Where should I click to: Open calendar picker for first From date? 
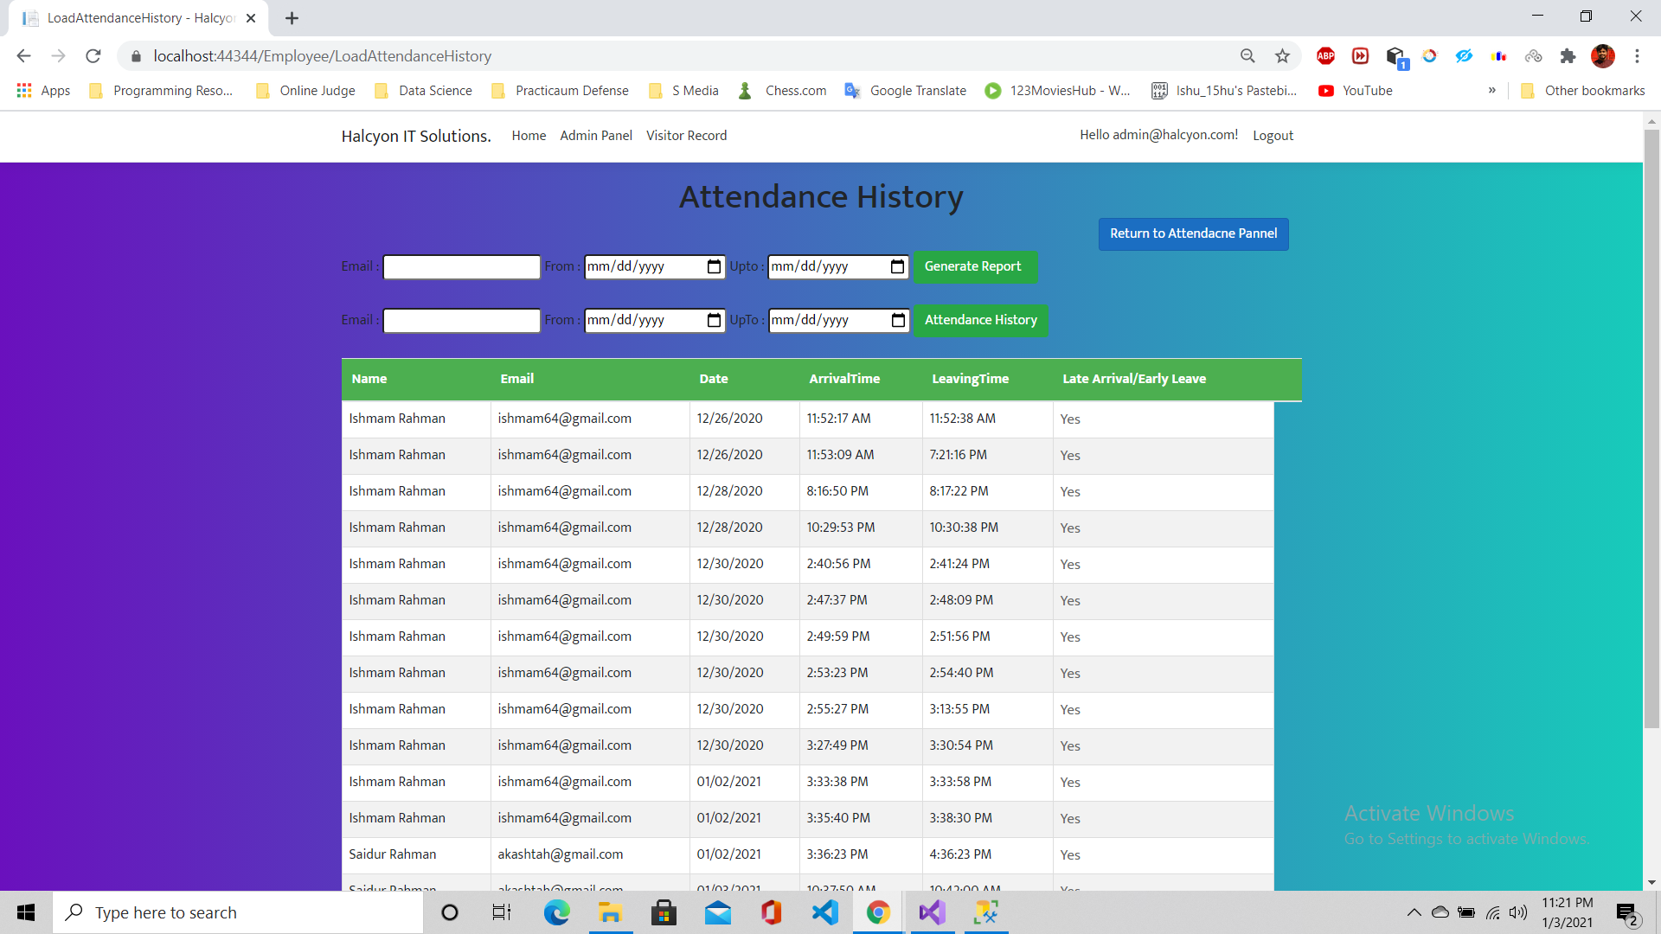(x=714, y=266)
